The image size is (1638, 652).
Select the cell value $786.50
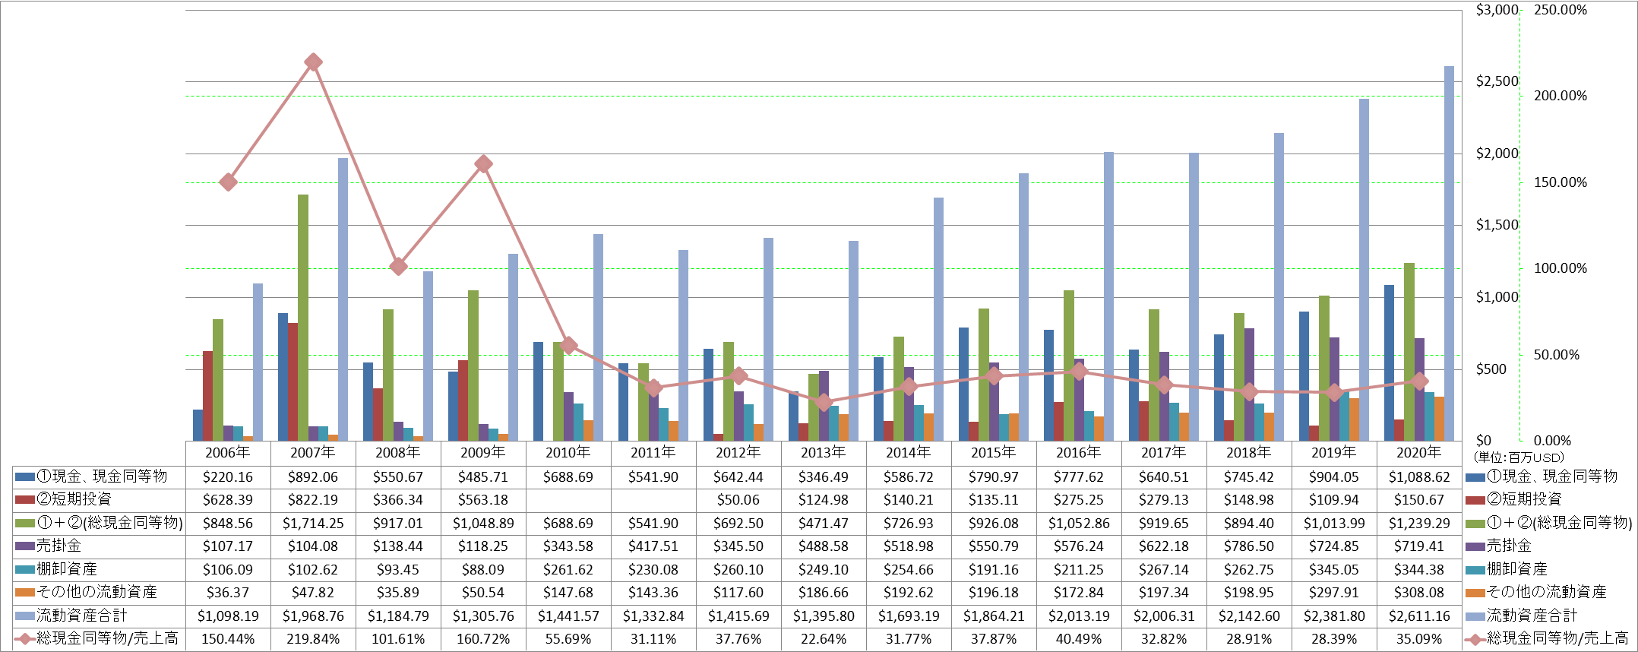coord(1249,546)
